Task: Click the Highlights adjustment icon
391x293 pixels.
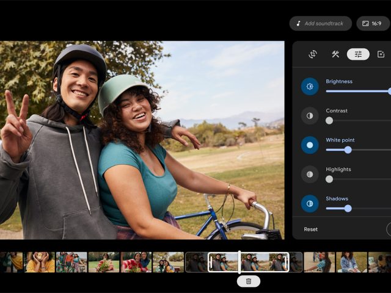Action: (x=310, y=174)
